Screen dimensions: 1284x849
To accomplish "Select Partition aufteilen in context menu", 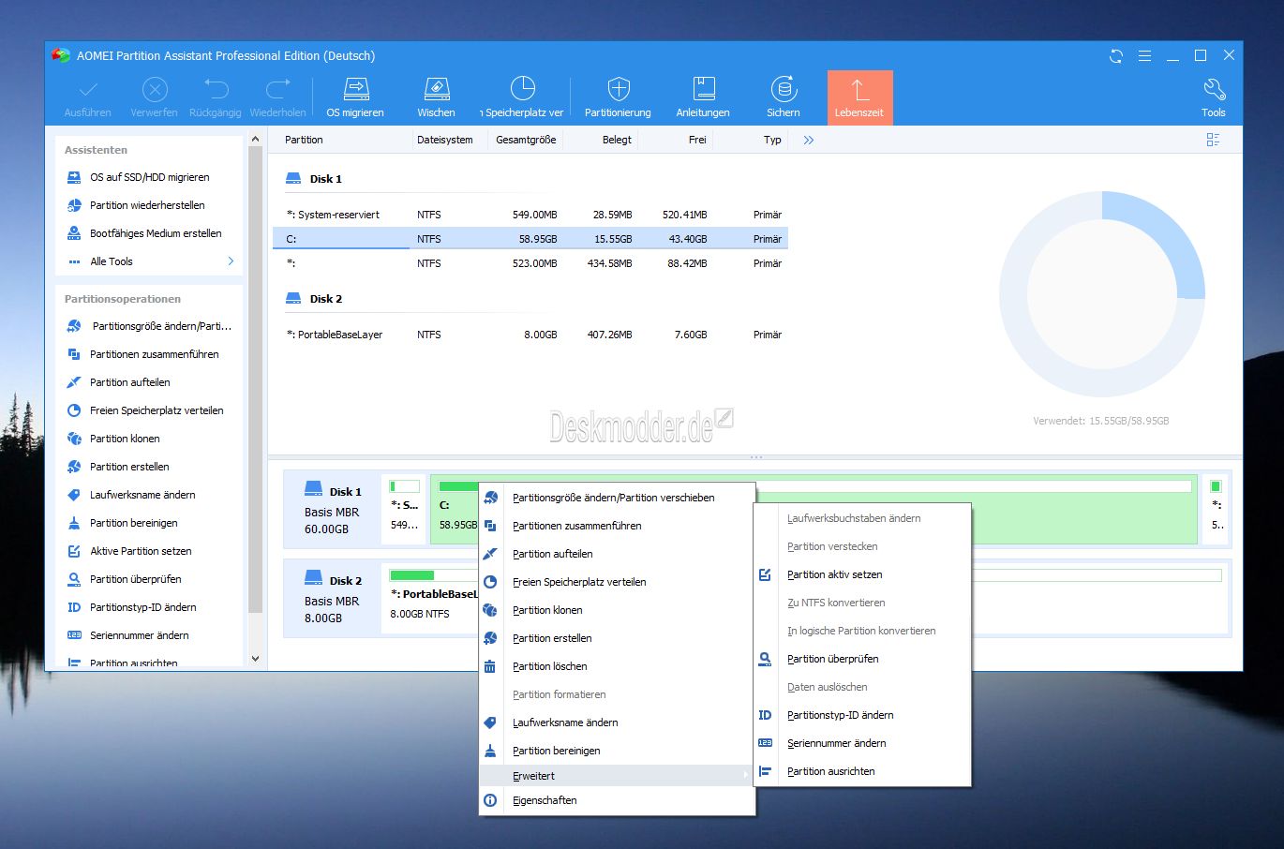I will [617, 554].
